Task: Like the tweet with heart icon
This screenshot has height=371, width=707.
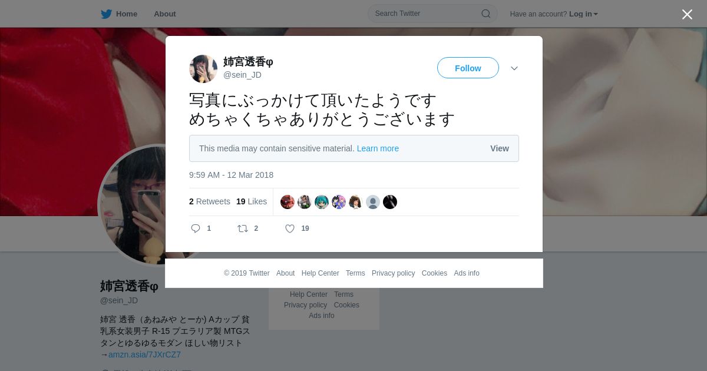Action: [x=290, y=228]
